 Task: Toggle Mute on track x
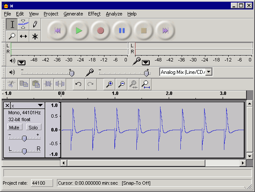(14, 128)
